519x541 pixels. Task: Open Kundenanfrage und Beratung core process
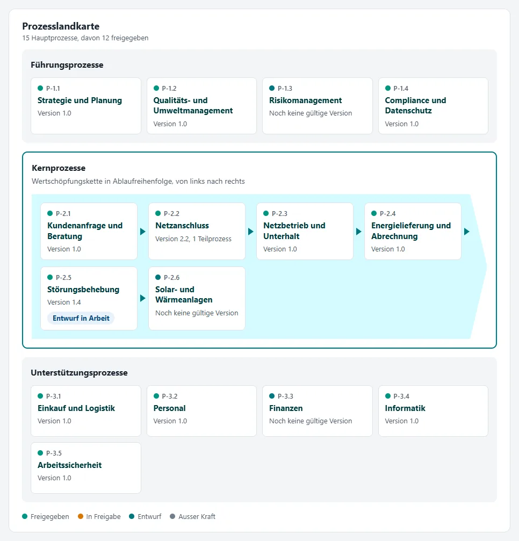click(89, 231)
